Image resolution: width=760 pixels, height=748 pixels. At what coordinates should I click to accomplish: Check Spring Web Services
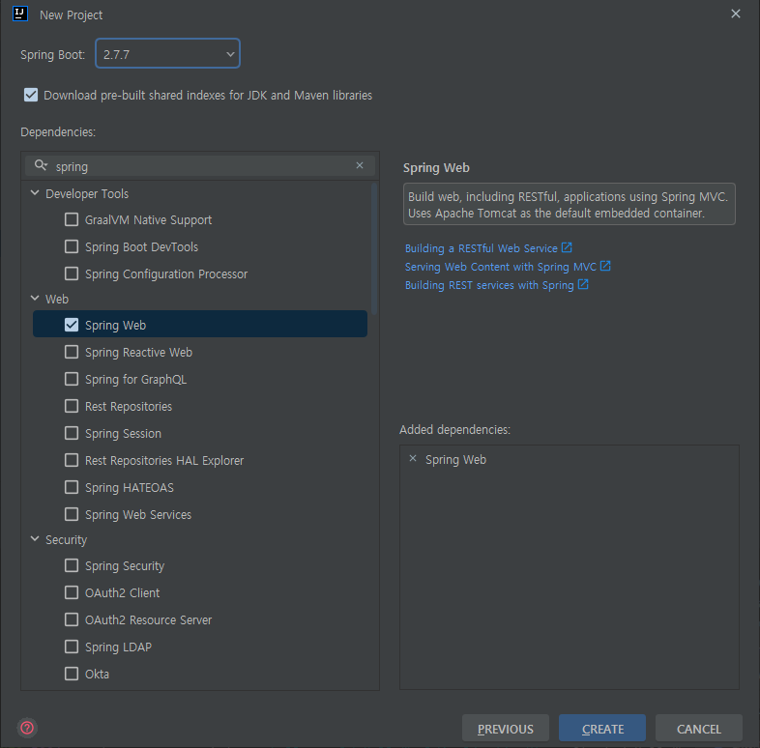point(72,514)
